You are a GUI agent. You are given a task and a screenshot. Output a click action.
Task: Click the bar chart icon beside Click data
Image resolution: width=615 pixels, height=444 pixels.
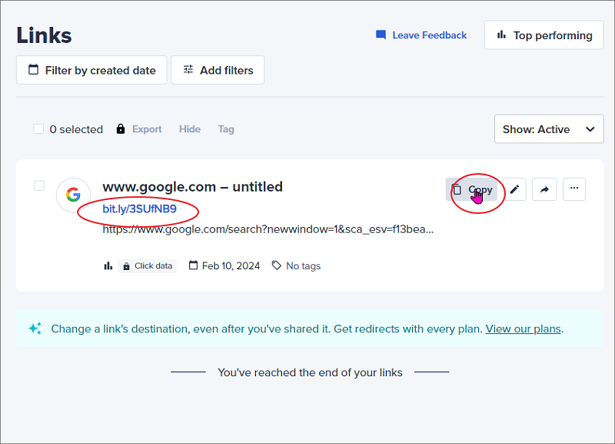[108, 266]
